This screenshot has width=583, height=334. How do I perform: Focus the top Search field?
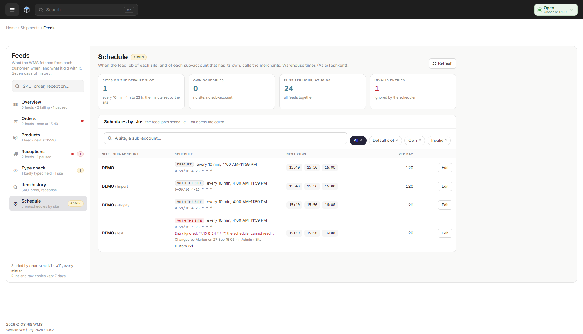click(x=86, y=10)
